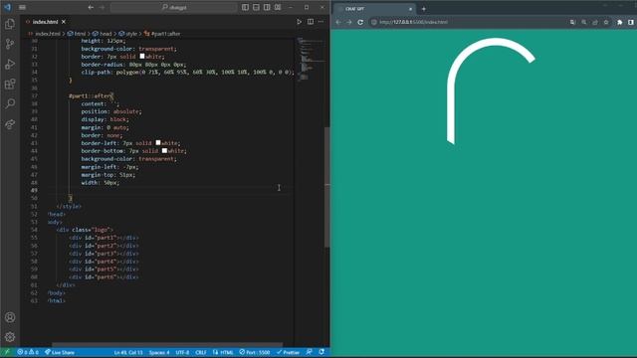
Task: Split the editor to the right
Action: (x=311, y=22)
